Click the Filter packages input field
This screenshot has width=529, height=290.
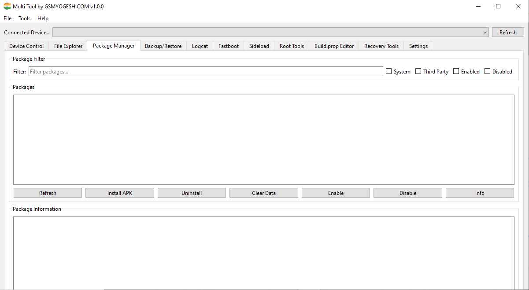click(x=205, y=71)
